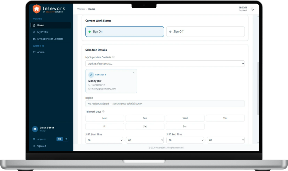Viewport: 288px width, 171px height.
Task: Click the copyright Aware360 footer text
Action: click(166, 148)
